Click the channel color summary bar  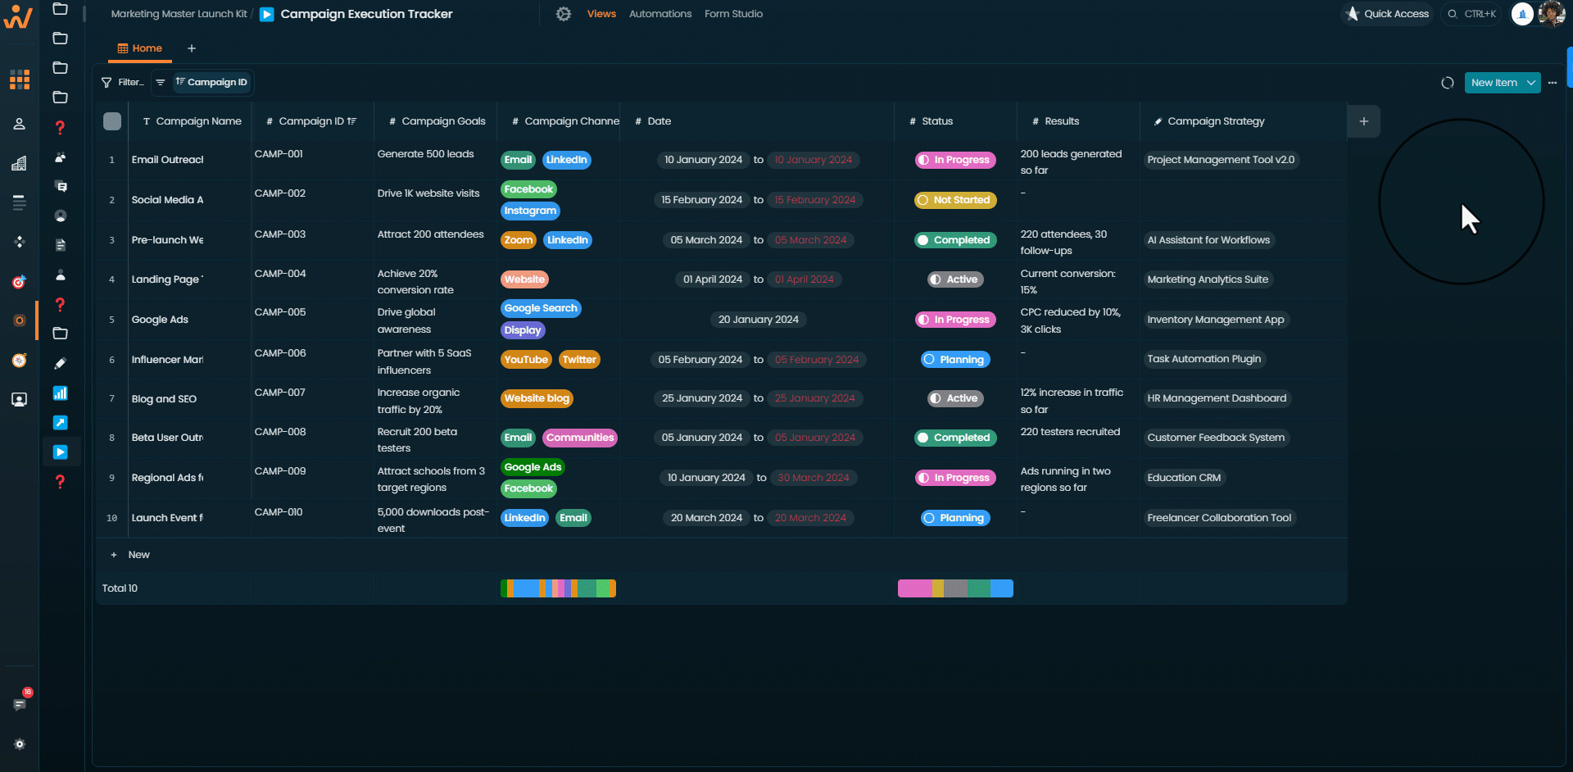click(558, 588)
